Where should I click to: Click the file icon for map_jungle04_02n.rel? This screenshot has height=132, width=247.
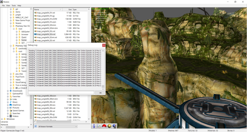point(36,34)
